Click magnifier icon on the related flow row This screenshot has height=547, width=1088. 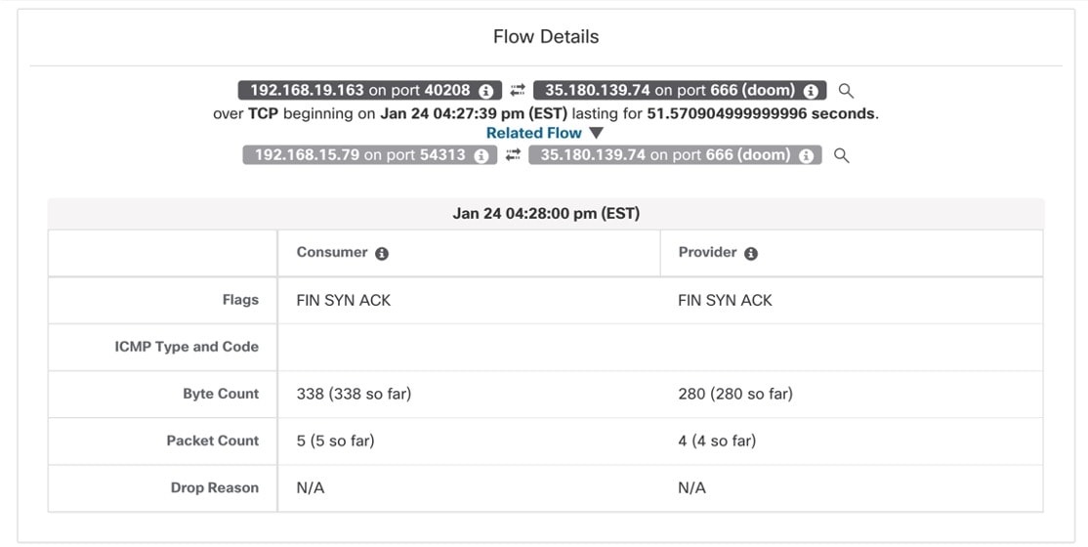pos(841,156)
